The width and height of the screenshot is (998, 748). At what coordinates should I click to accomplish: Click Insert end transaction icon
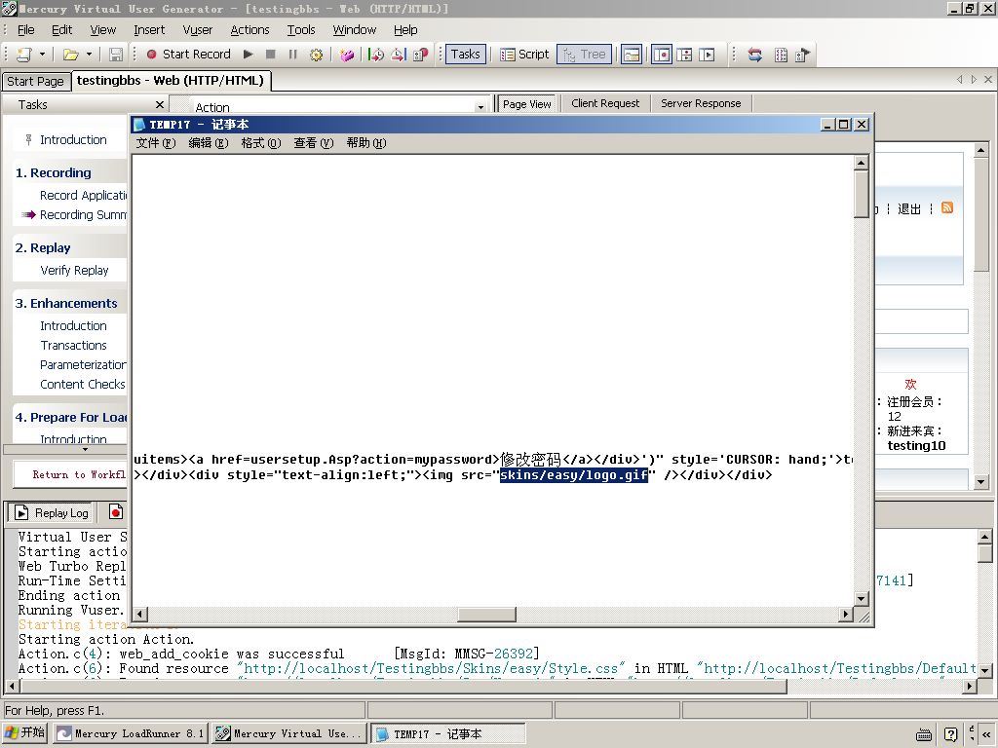coord(399,55)
